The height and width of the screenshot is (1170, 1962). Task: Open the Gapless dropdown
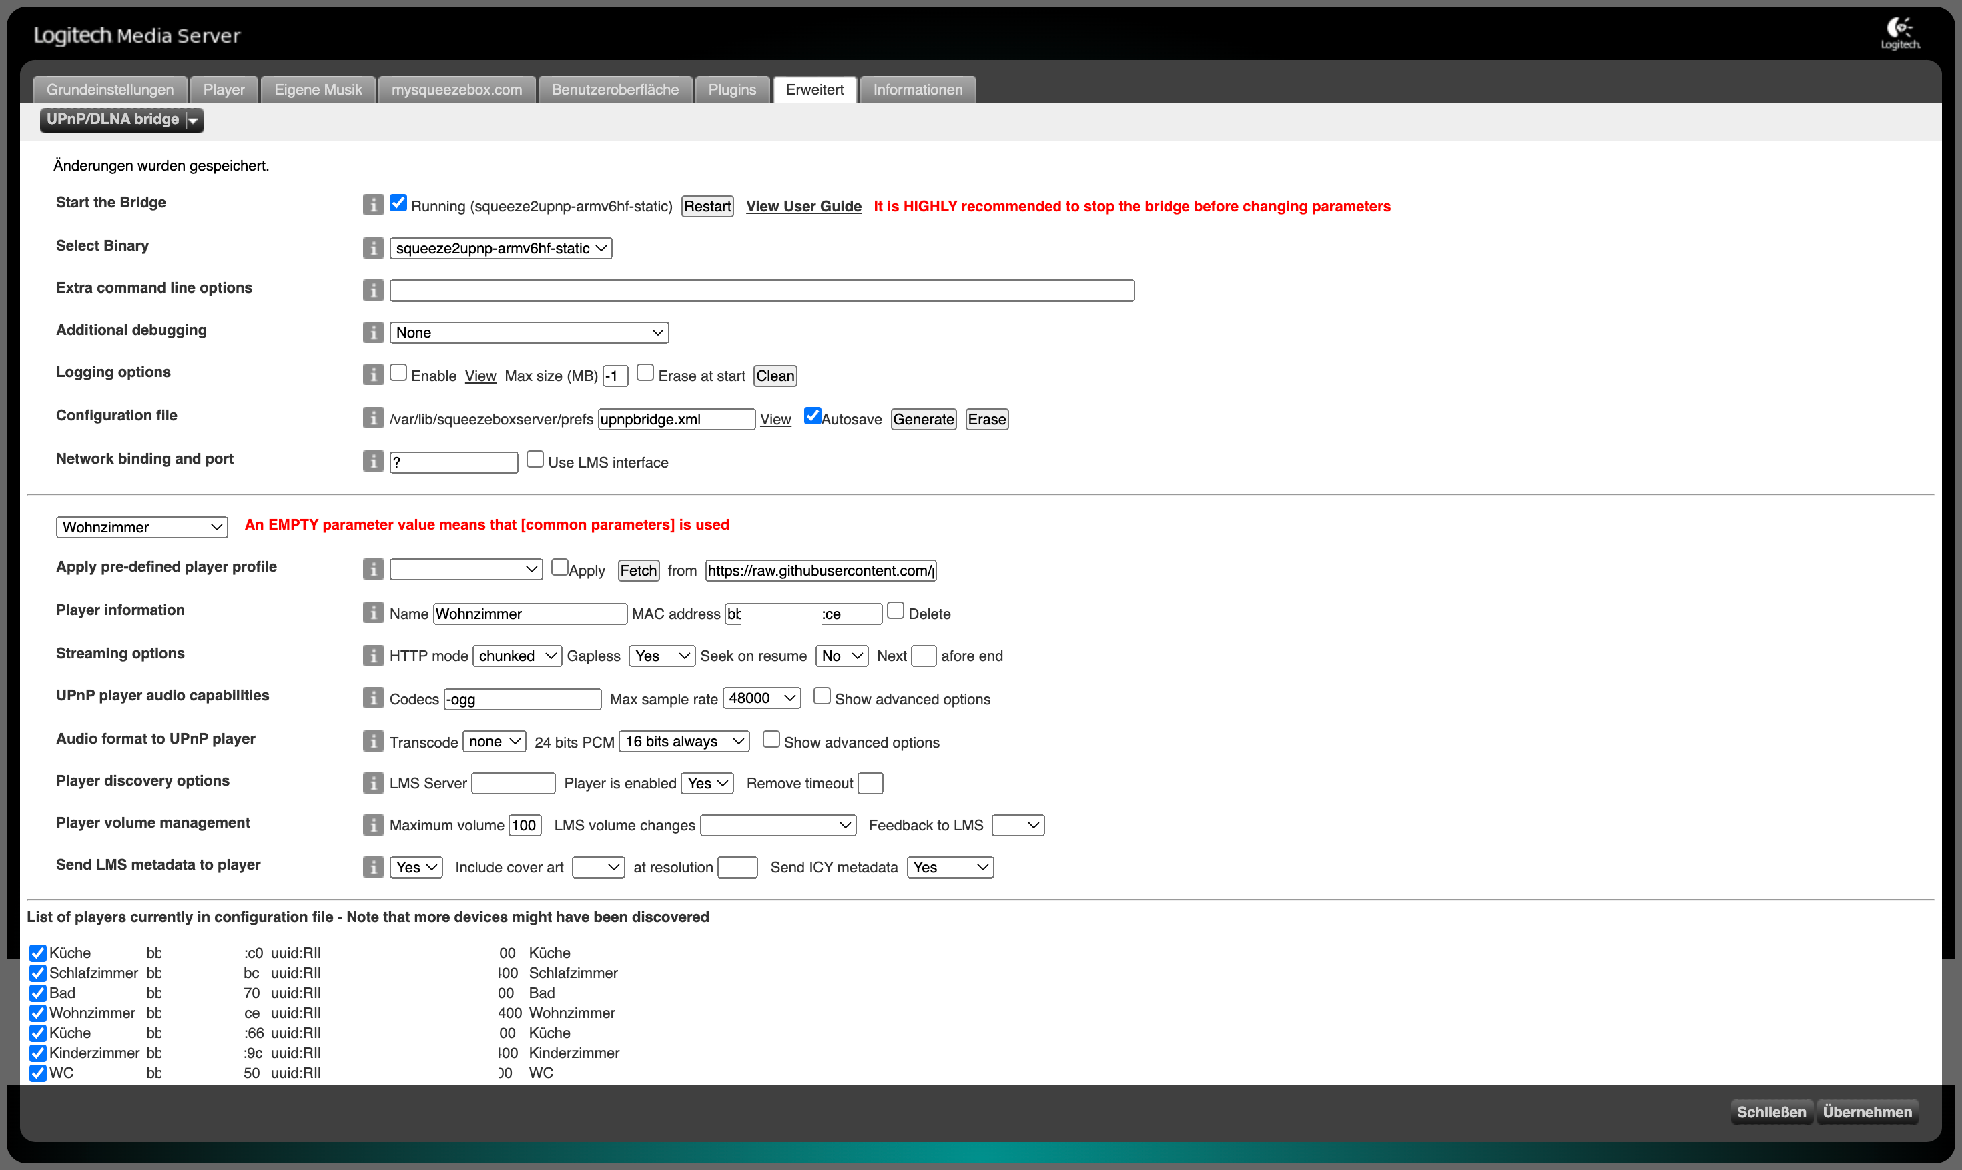pyautogui.click(x=663, y=656)
